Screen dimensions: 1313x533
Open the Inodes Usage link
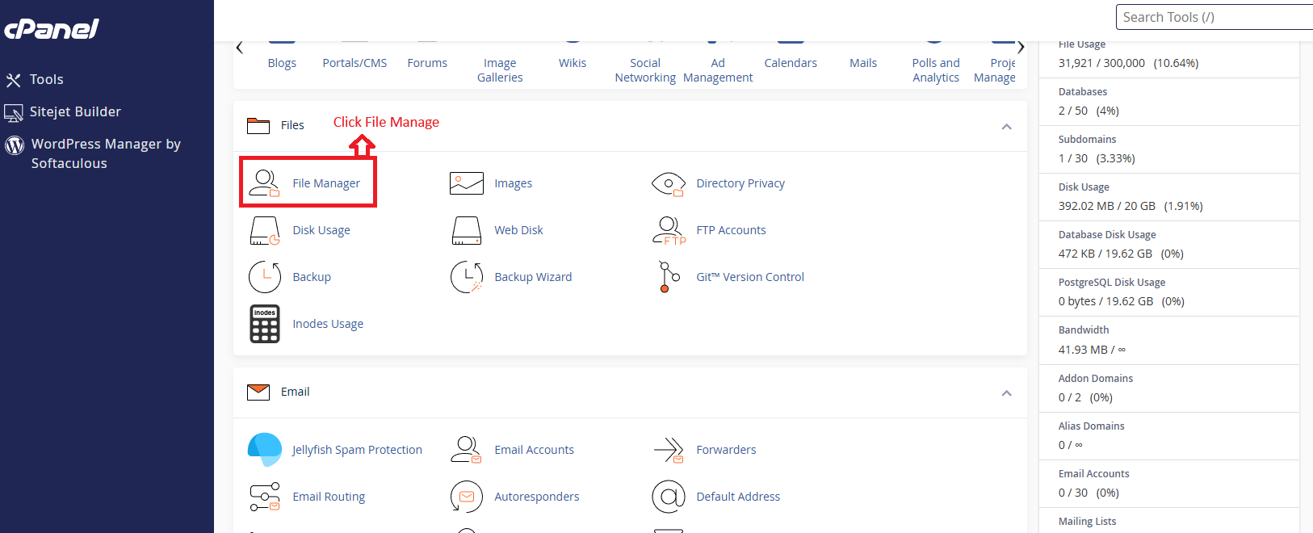click(328, 324)
